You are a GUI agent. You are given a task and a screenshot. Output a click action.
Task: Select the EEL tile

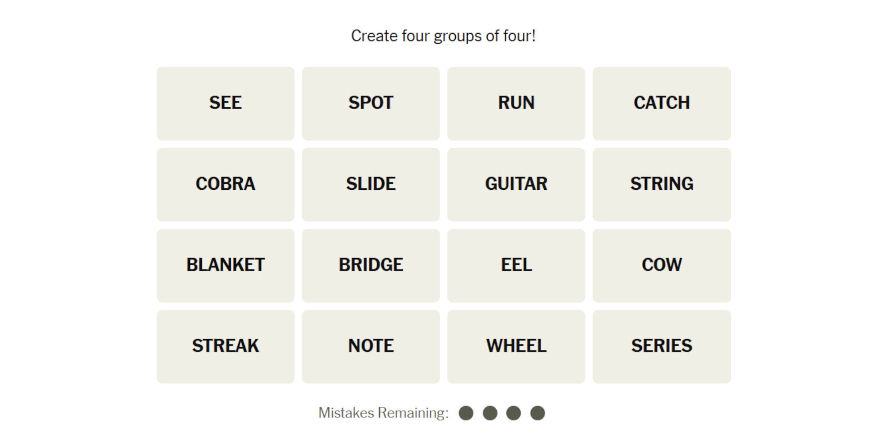pos(516,266)
